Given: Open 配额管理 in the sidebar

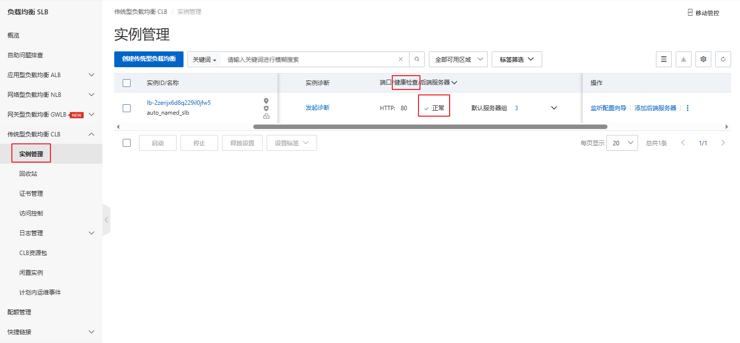Looking at the screenshot, I should (x=19, y=312).
